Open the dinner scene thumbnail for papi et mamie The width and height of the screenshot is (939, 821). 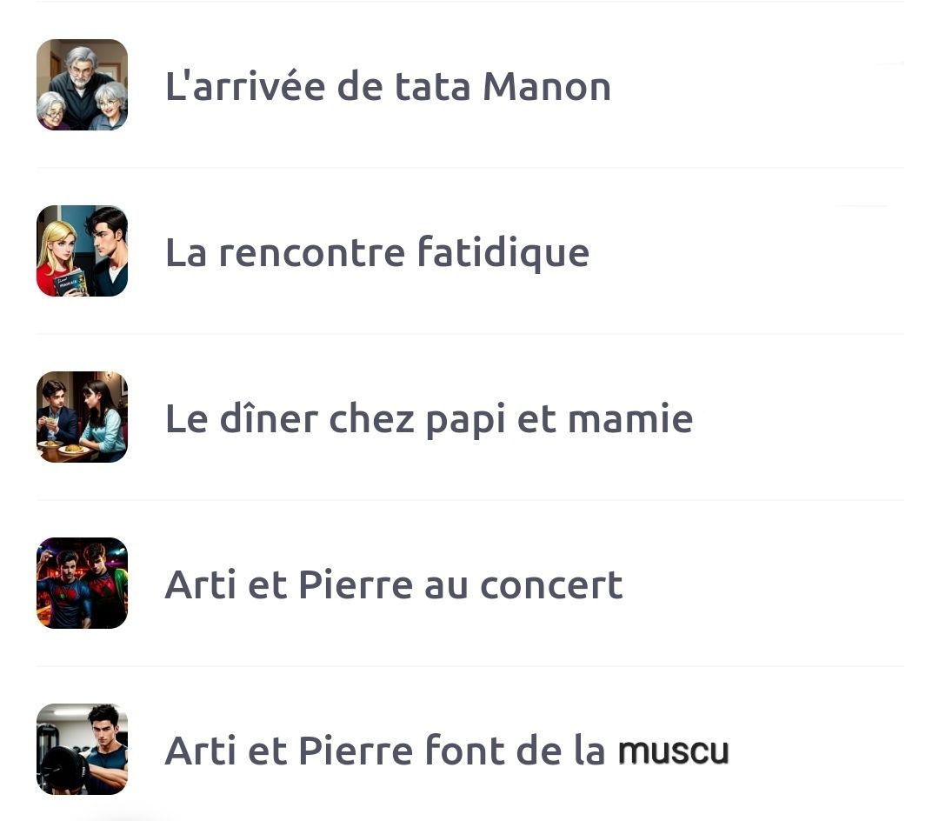(82, 417)
